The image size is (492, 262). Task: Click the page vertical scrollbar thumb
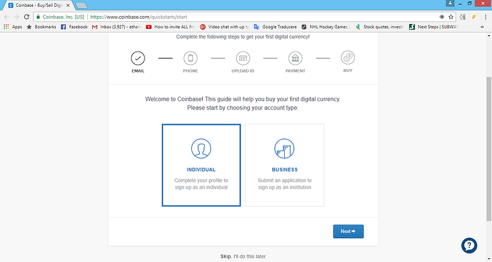(x=488, y=149)
